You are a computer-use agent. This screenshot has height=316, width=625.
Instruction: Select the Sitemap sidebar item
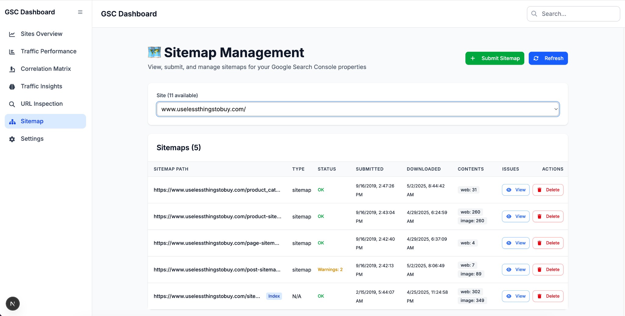45,121
